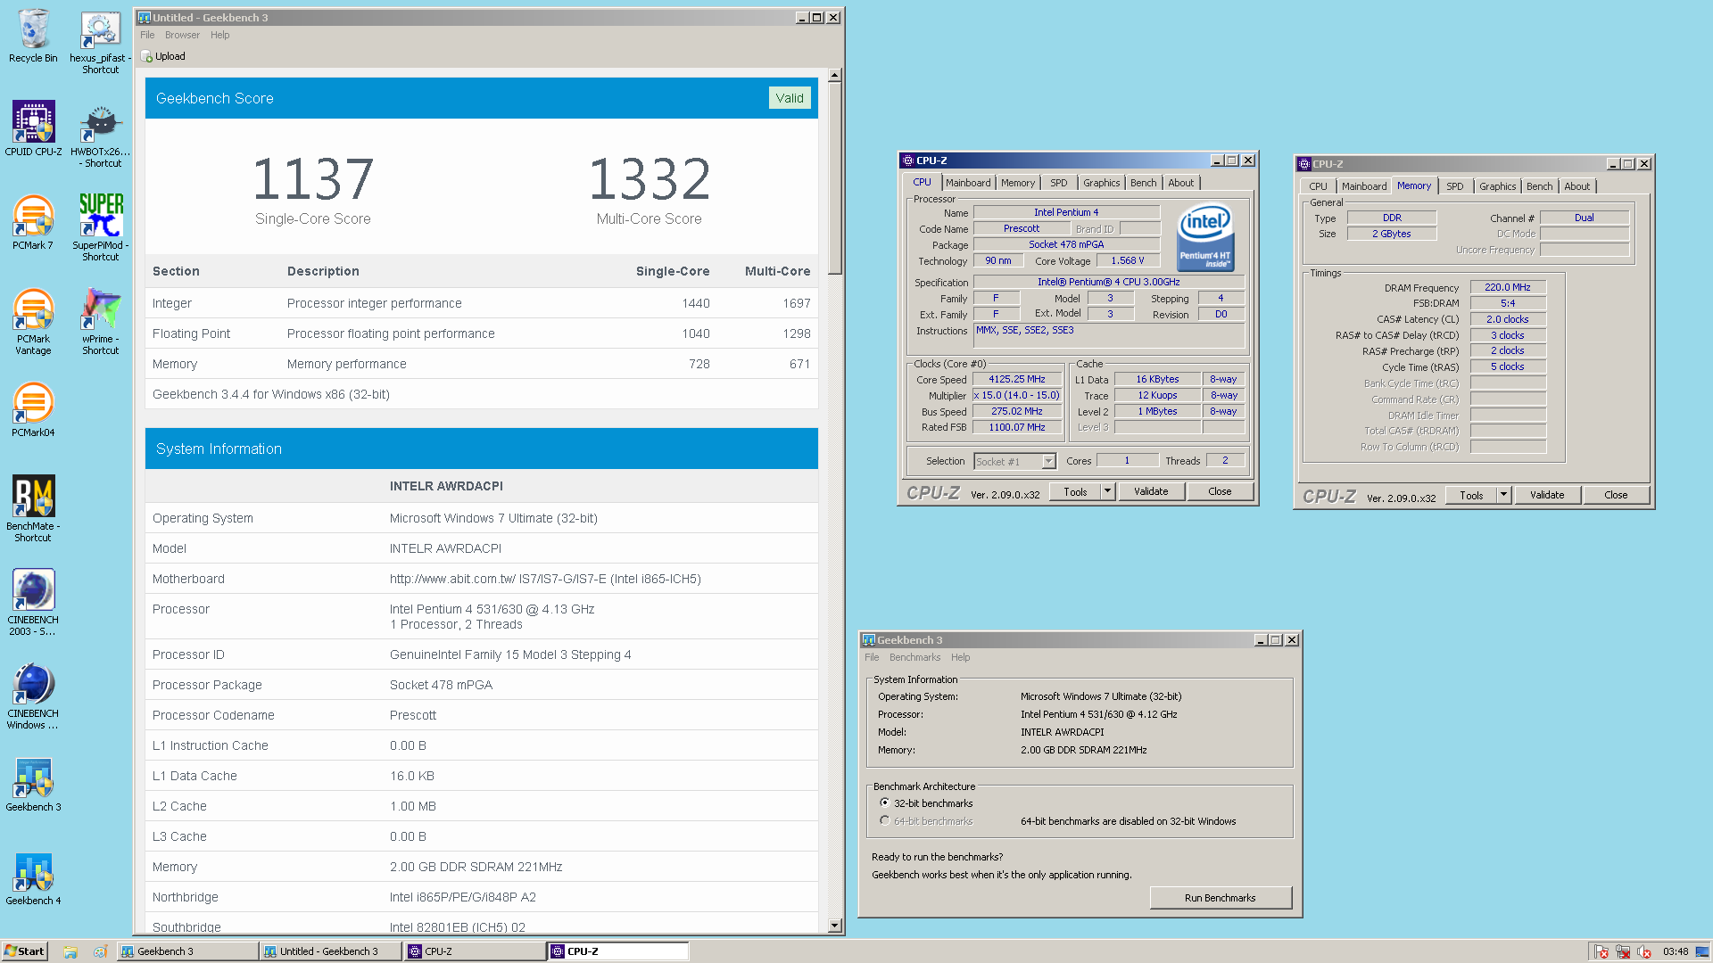Image resolution: width=1713 pixels, height=963 pixels.
Task: Click Geekbench results vertical scrollbar thumb
Action: 834,178
